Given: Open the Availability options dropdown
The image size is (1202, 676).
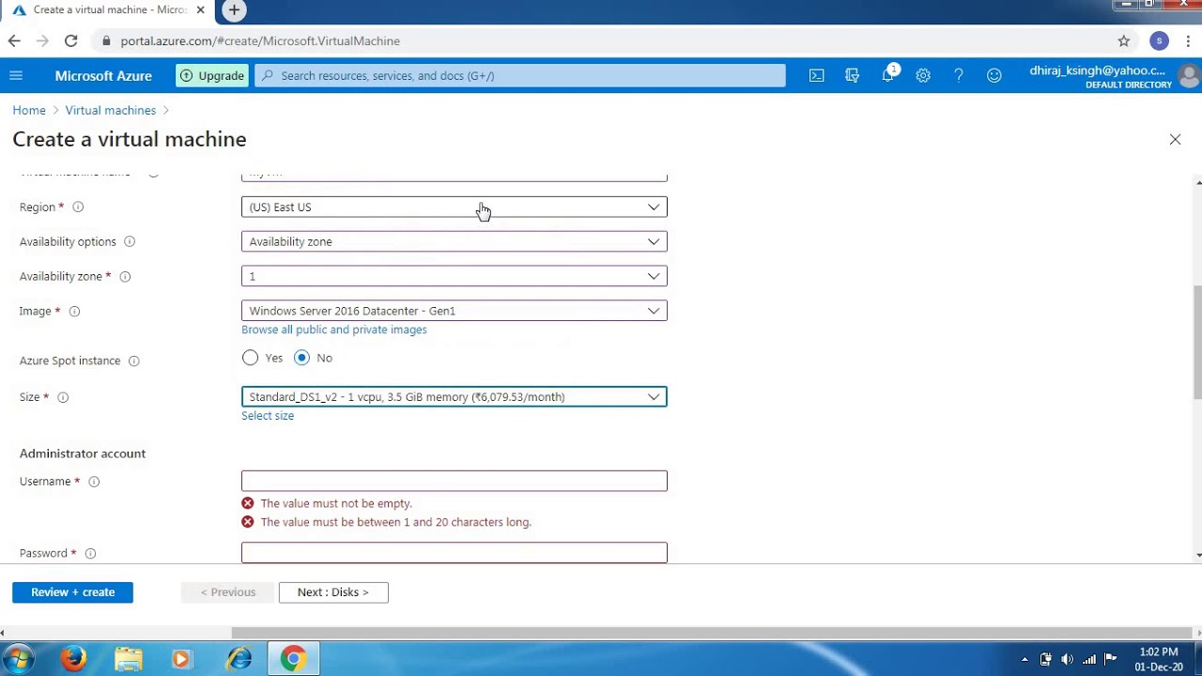Looking at the screenshot, I should pos(455,242).
